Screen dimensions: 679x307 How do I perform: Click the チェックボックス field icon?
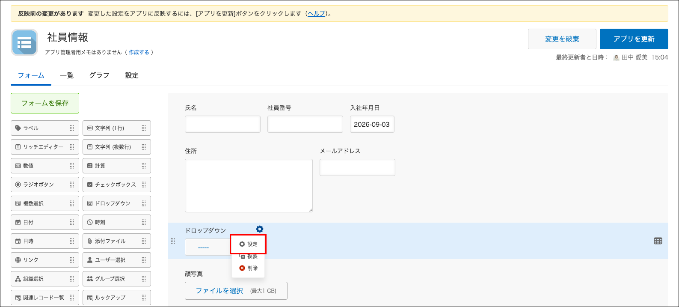90,185
